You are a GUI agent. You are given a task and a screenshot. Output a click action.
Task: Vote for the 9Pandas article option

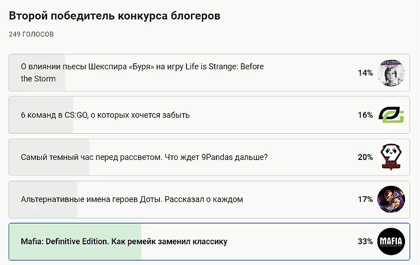144,157
